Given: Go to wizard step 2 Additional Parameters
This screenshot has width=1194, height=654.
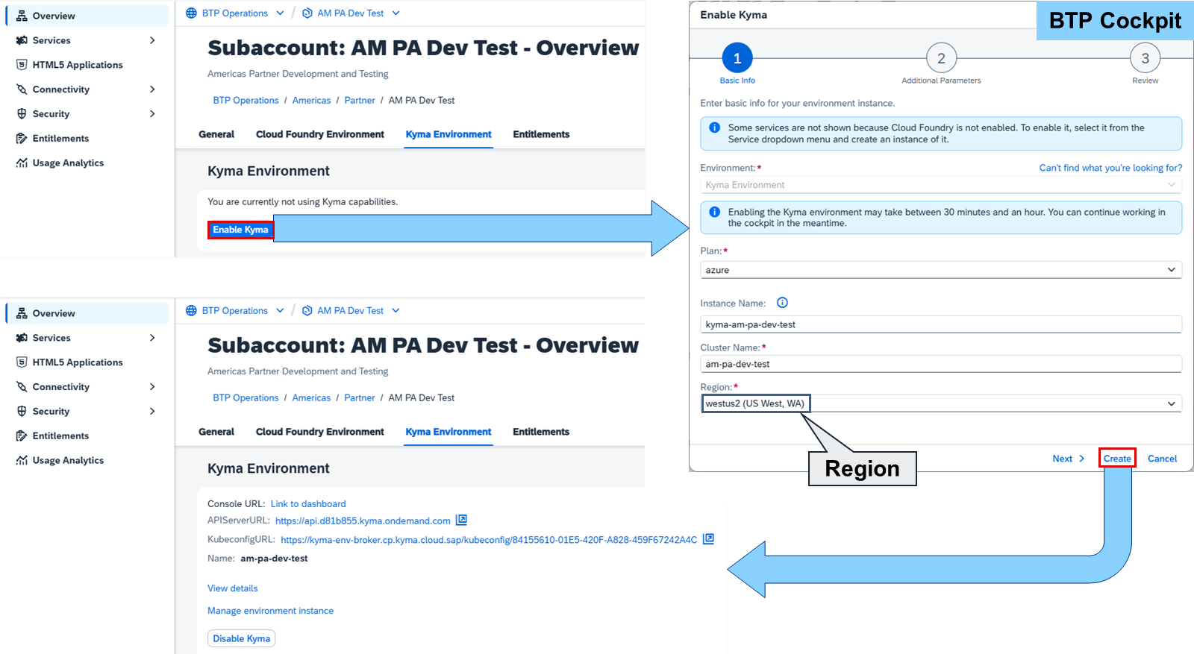Looking at the screenshot, I should point(941,58).
